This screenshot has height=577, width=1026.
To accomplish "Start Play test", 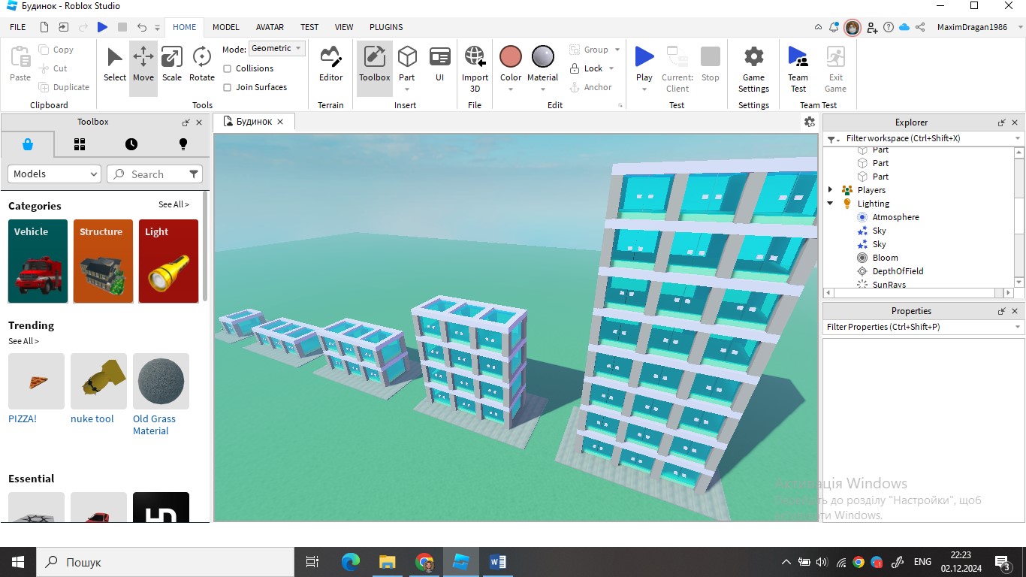I will pyautogui.click(x=644, y=59).
